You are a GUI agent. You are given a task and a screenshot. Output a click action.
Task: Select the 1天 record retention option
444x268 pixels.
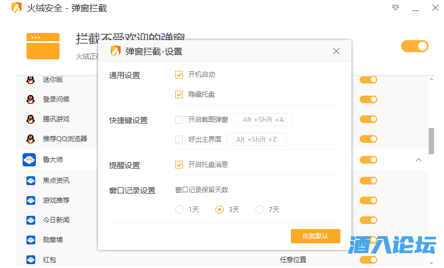coord(179,209)
